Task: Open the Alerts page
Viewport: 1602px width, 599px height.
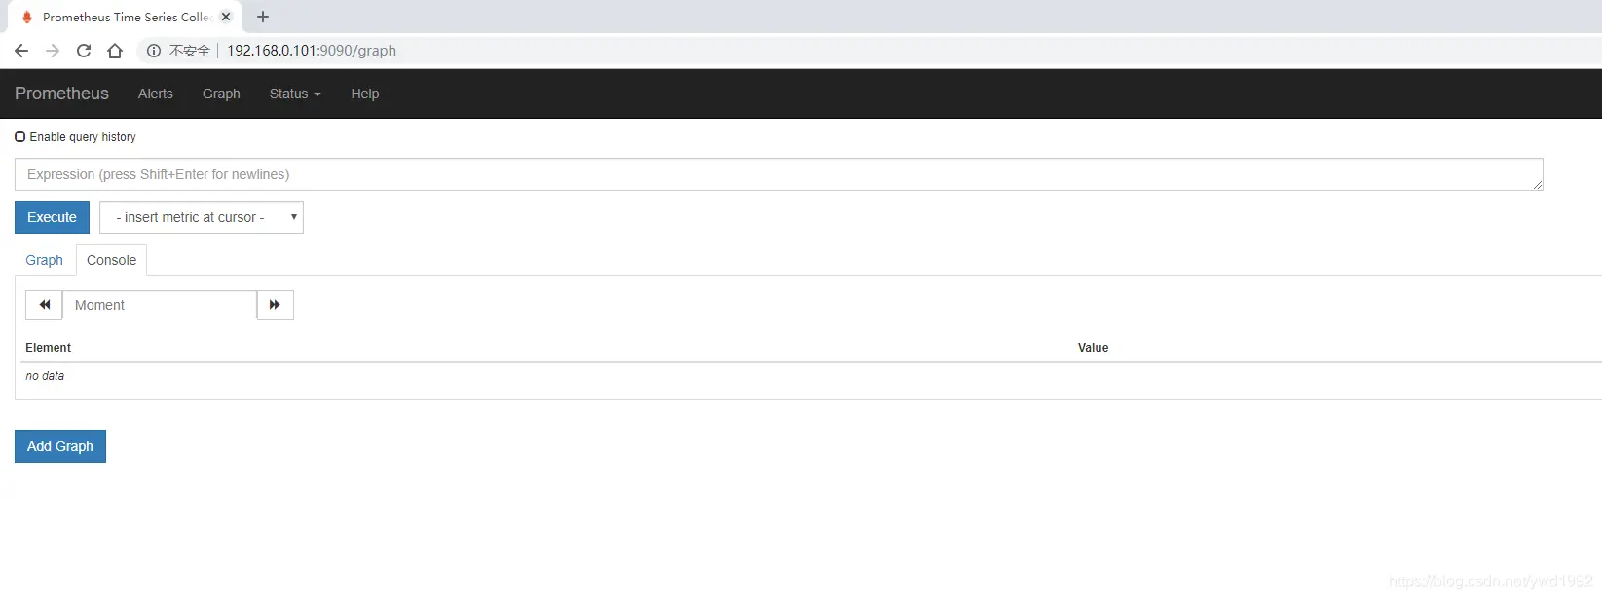Action: coord(156,94)
